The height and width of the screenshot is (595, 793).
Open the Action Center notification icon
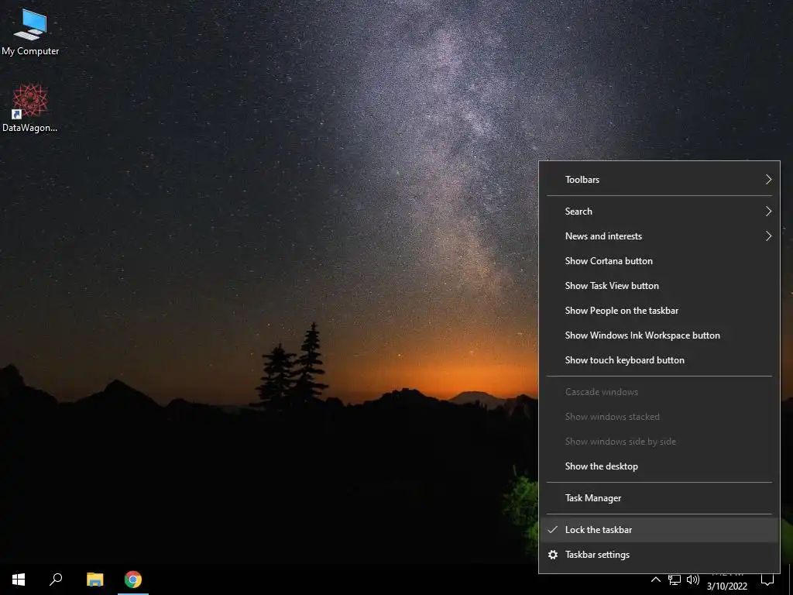coord(767,580)
